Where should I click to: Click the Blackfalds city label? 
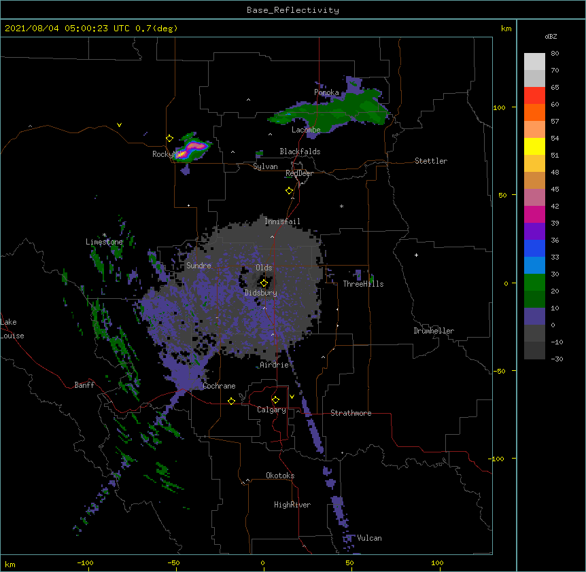click(x=300, y=151)
